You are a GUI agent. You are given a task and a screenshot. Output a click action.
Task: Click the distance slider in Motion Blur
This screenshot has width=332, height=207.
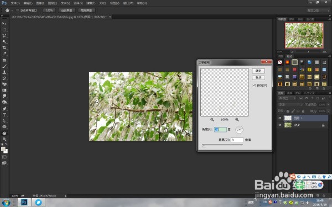click(222, 145)
